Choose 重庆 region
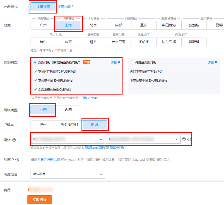Viewport: 224px width, 205px height. [x=144, y=25]
